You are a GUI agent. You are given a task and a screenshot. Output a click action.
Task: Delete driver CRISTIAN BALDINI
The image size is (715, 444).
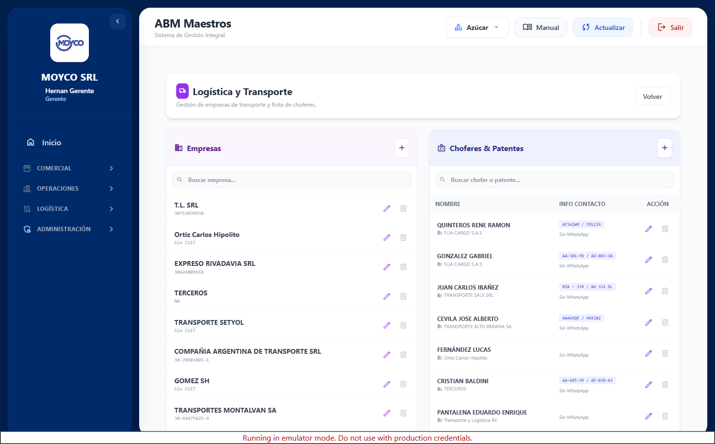(665, 385)
